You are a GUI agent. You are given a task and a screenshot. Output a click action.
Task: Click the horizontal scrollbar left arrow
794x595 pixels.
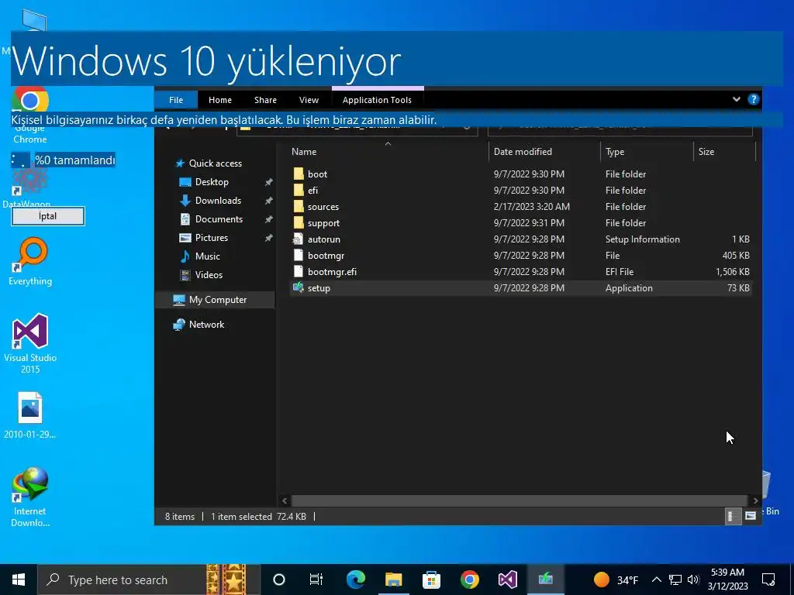pos(285,500)
